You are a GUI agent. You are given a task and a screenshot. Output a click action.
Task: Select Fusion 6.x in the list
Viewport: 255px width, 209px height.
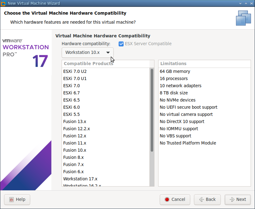pos(106,172)
